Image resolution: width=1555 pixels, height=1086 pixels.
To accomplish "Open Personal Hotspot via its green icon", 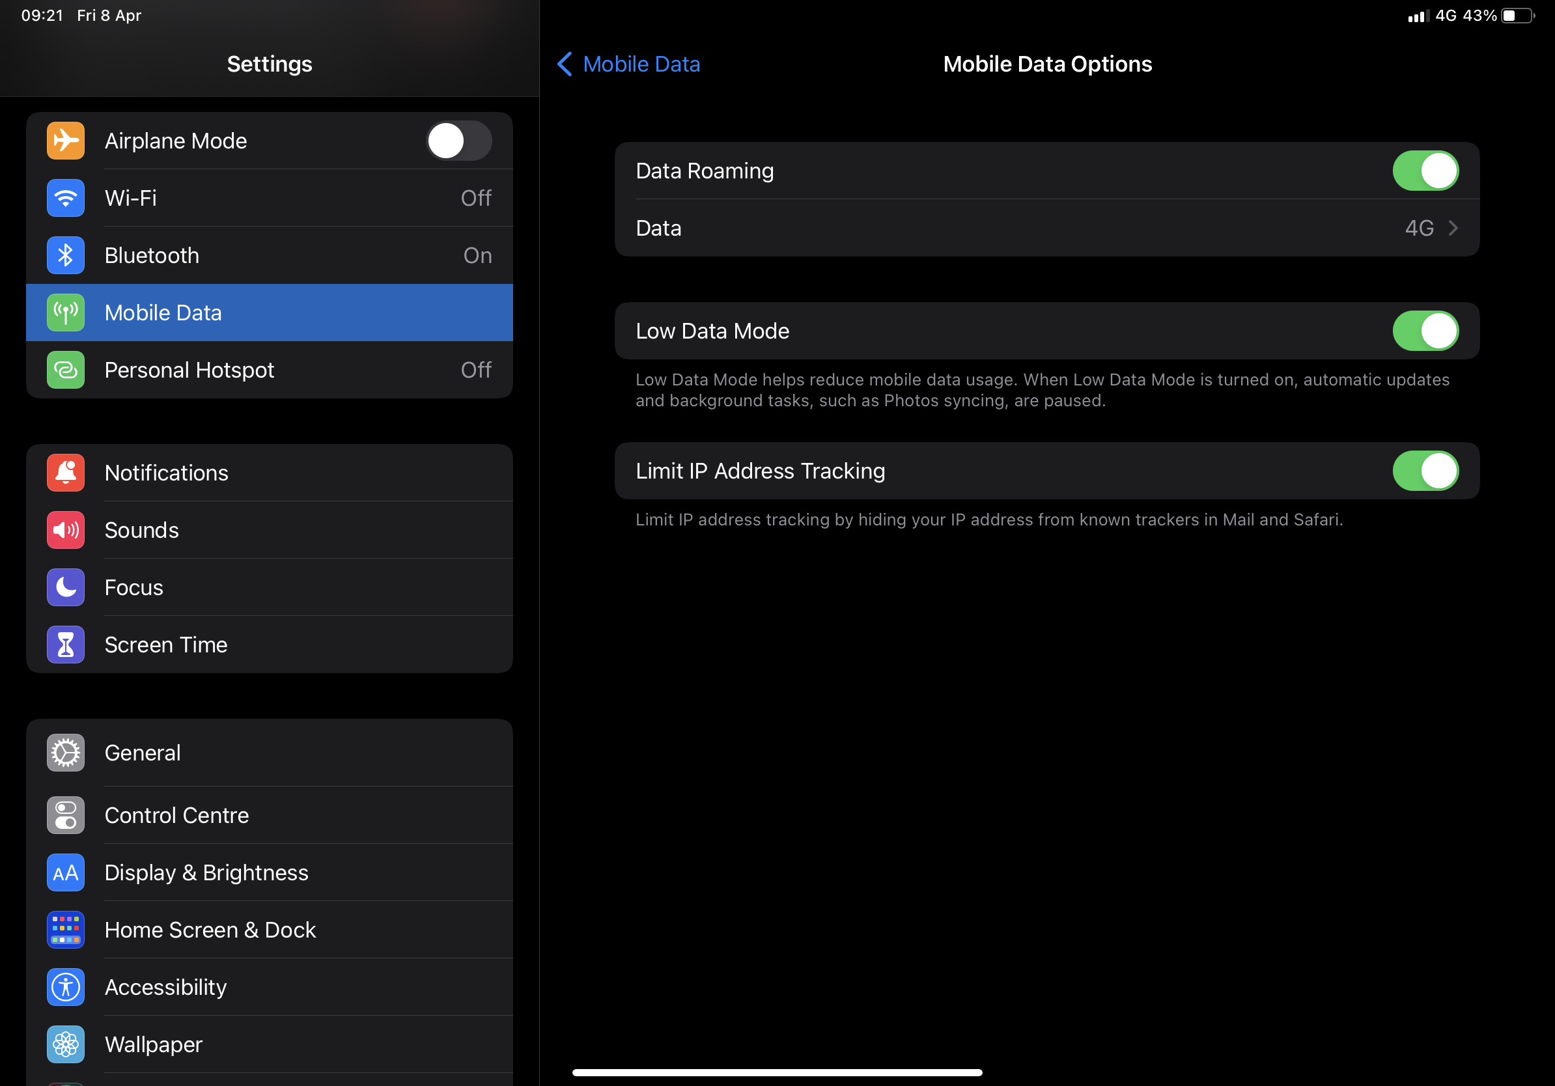I will 66,370.
